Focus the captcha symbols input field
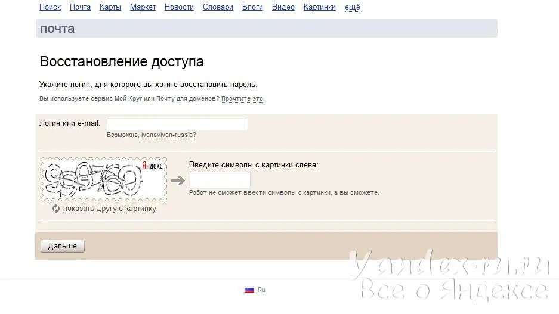This screenshot has height=314, width=559. (220, 180)
